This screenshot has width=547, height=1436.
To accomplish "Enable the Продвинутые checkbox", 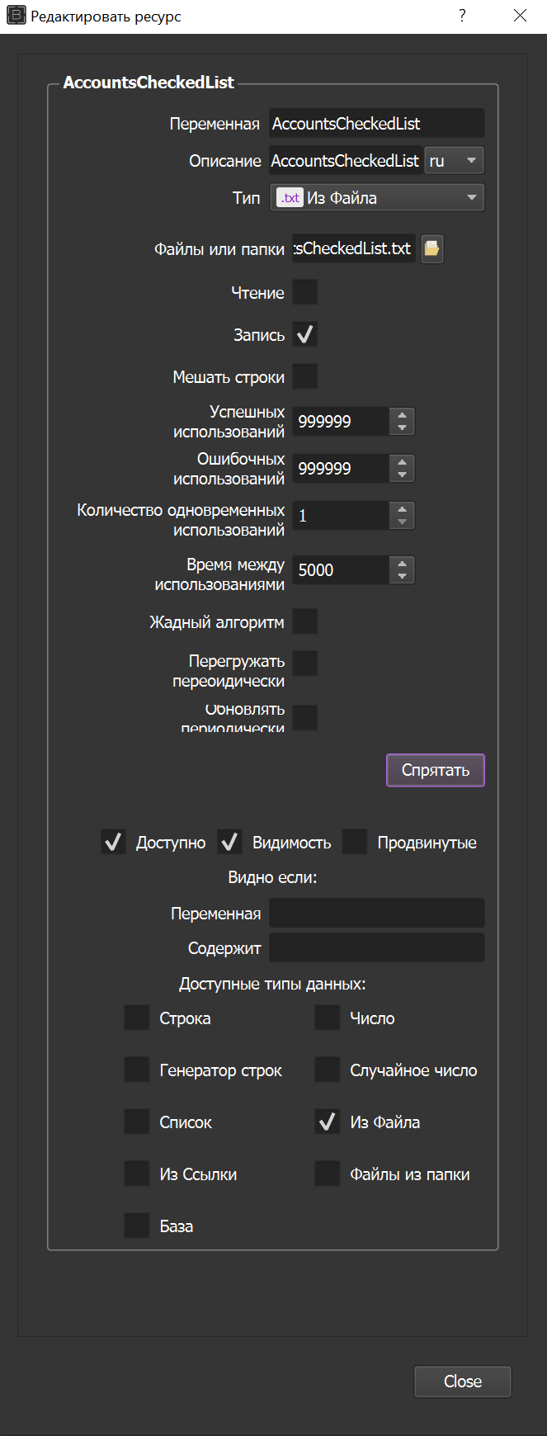I will coord(354,841).
